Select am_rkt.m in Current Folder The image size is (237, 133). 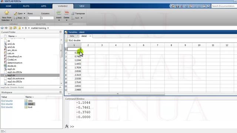[12, 50]
